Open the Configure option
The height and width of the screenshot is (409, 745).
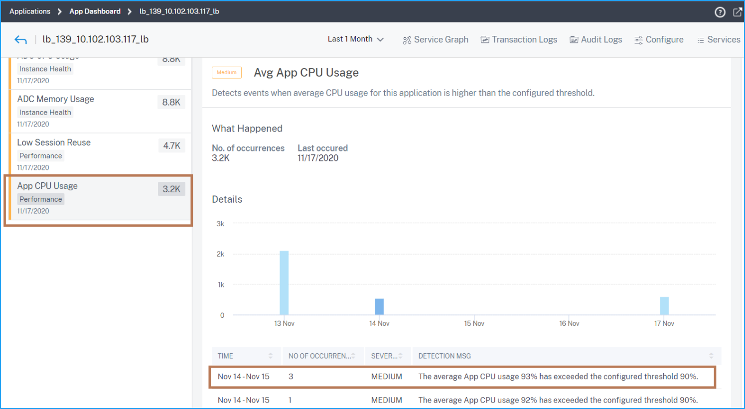pyautogui.click(x=659, y=40)
